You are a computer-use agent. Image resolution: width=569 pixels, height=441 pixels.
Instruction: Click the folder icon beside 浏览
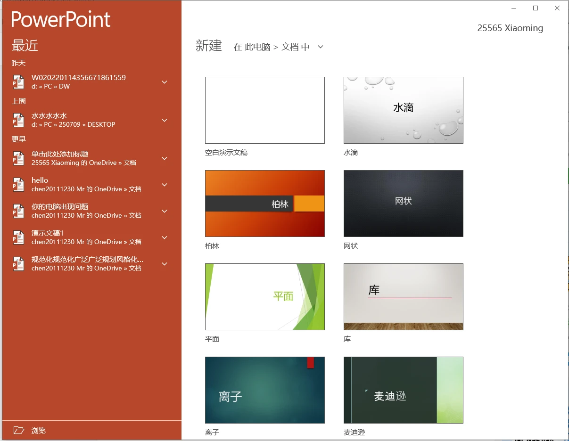[19, 430]
